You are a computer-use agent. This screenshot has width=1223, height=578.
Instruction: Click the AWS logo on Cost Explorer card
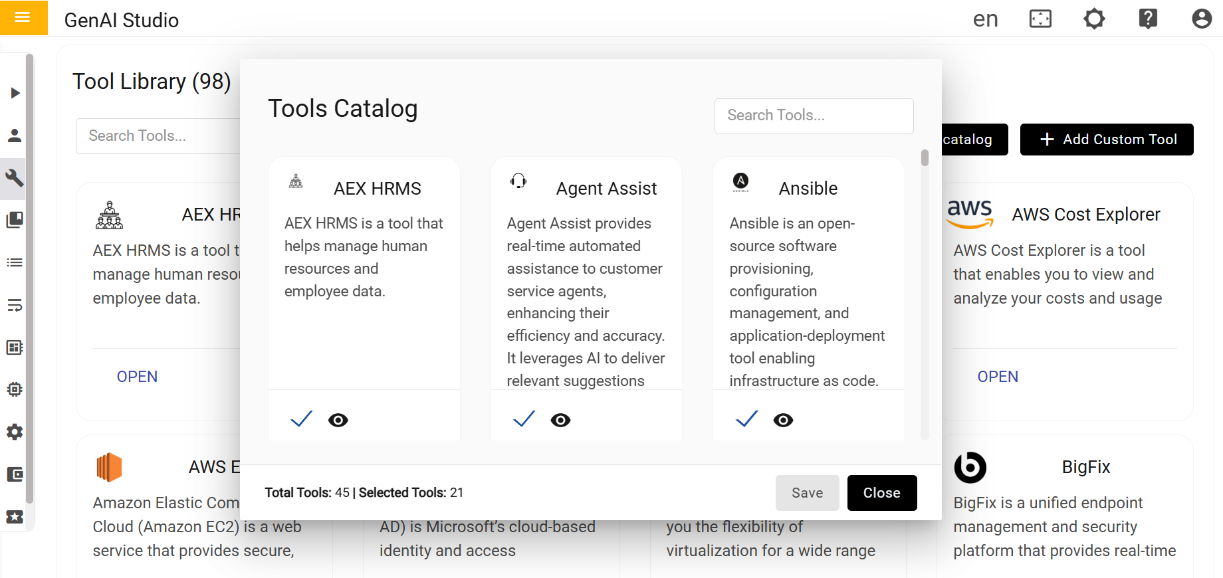[970, 215]
